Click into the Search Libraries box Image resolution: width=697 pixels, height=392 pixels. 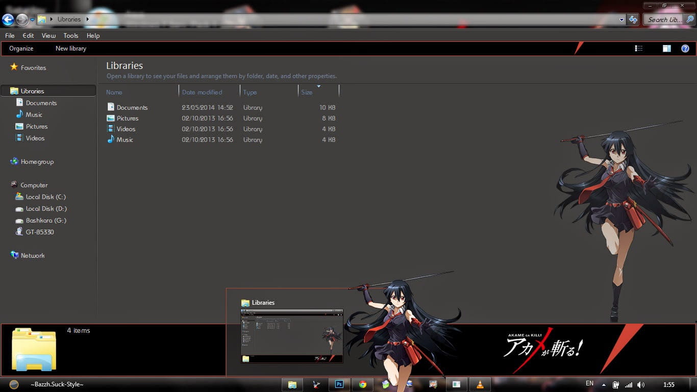(664, 20)
